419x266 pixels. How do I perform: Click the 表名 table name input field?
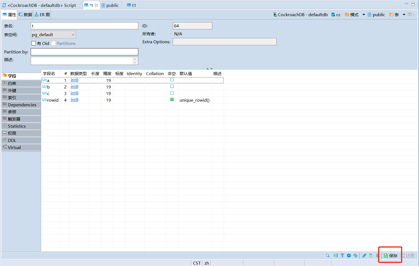84,26
